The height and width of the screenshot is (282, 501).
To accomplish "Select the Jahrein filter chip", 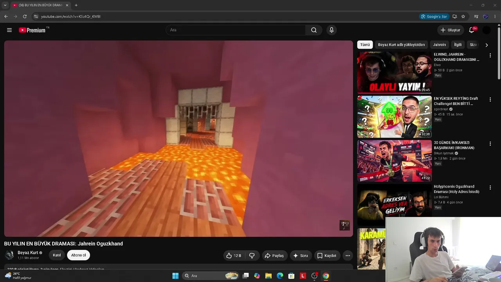I will [x=439, y=45].
